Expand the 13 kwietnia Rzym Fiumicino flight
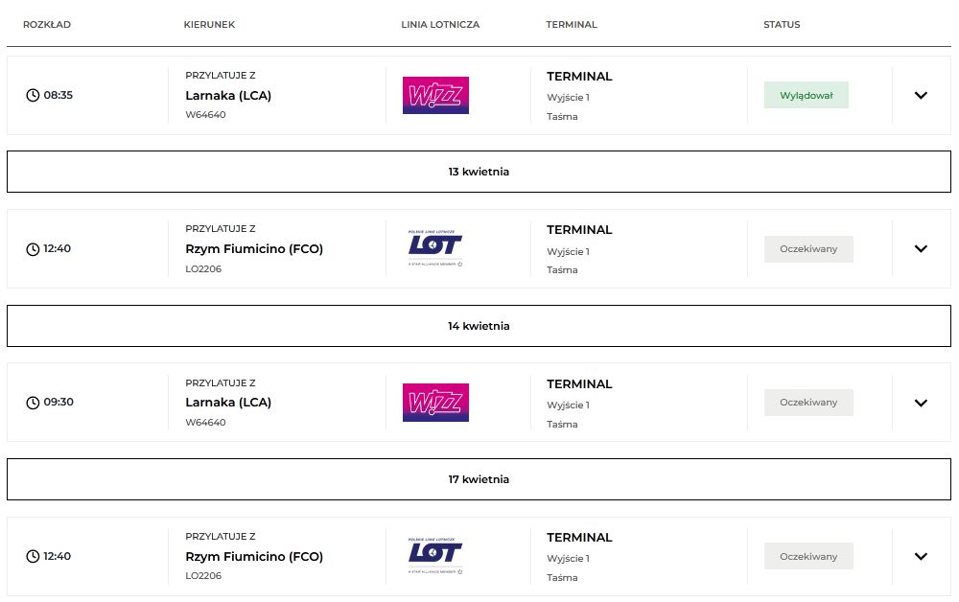 (x=921, y=249)
